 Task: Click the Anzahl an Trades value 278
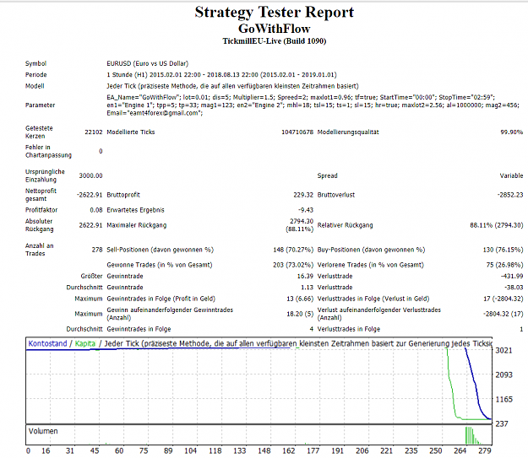point(97,250)
